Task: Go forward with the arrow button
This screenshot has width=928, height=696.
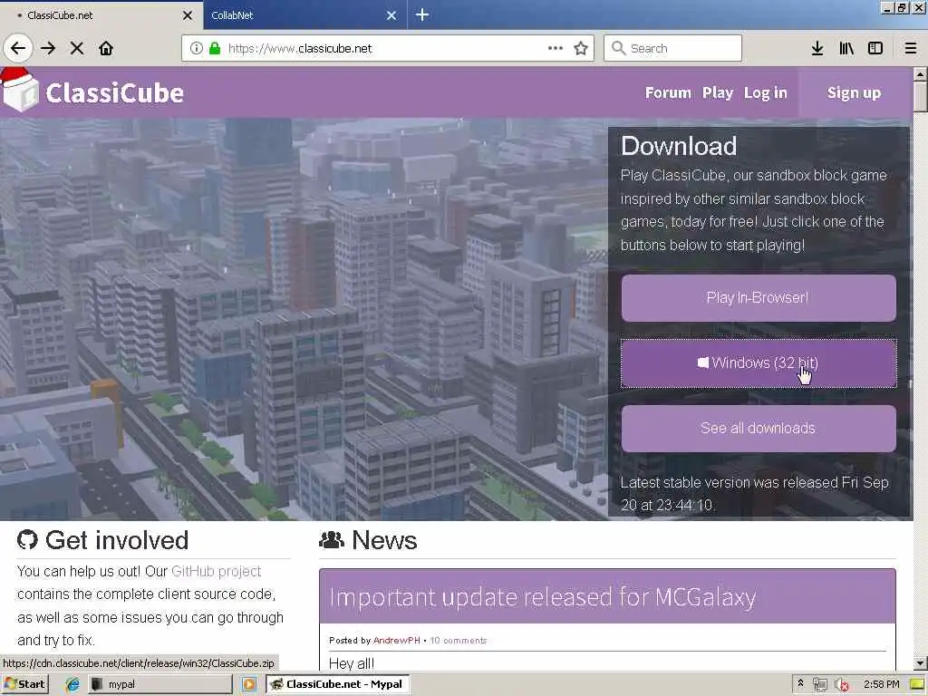Action: tap(49, 49)
